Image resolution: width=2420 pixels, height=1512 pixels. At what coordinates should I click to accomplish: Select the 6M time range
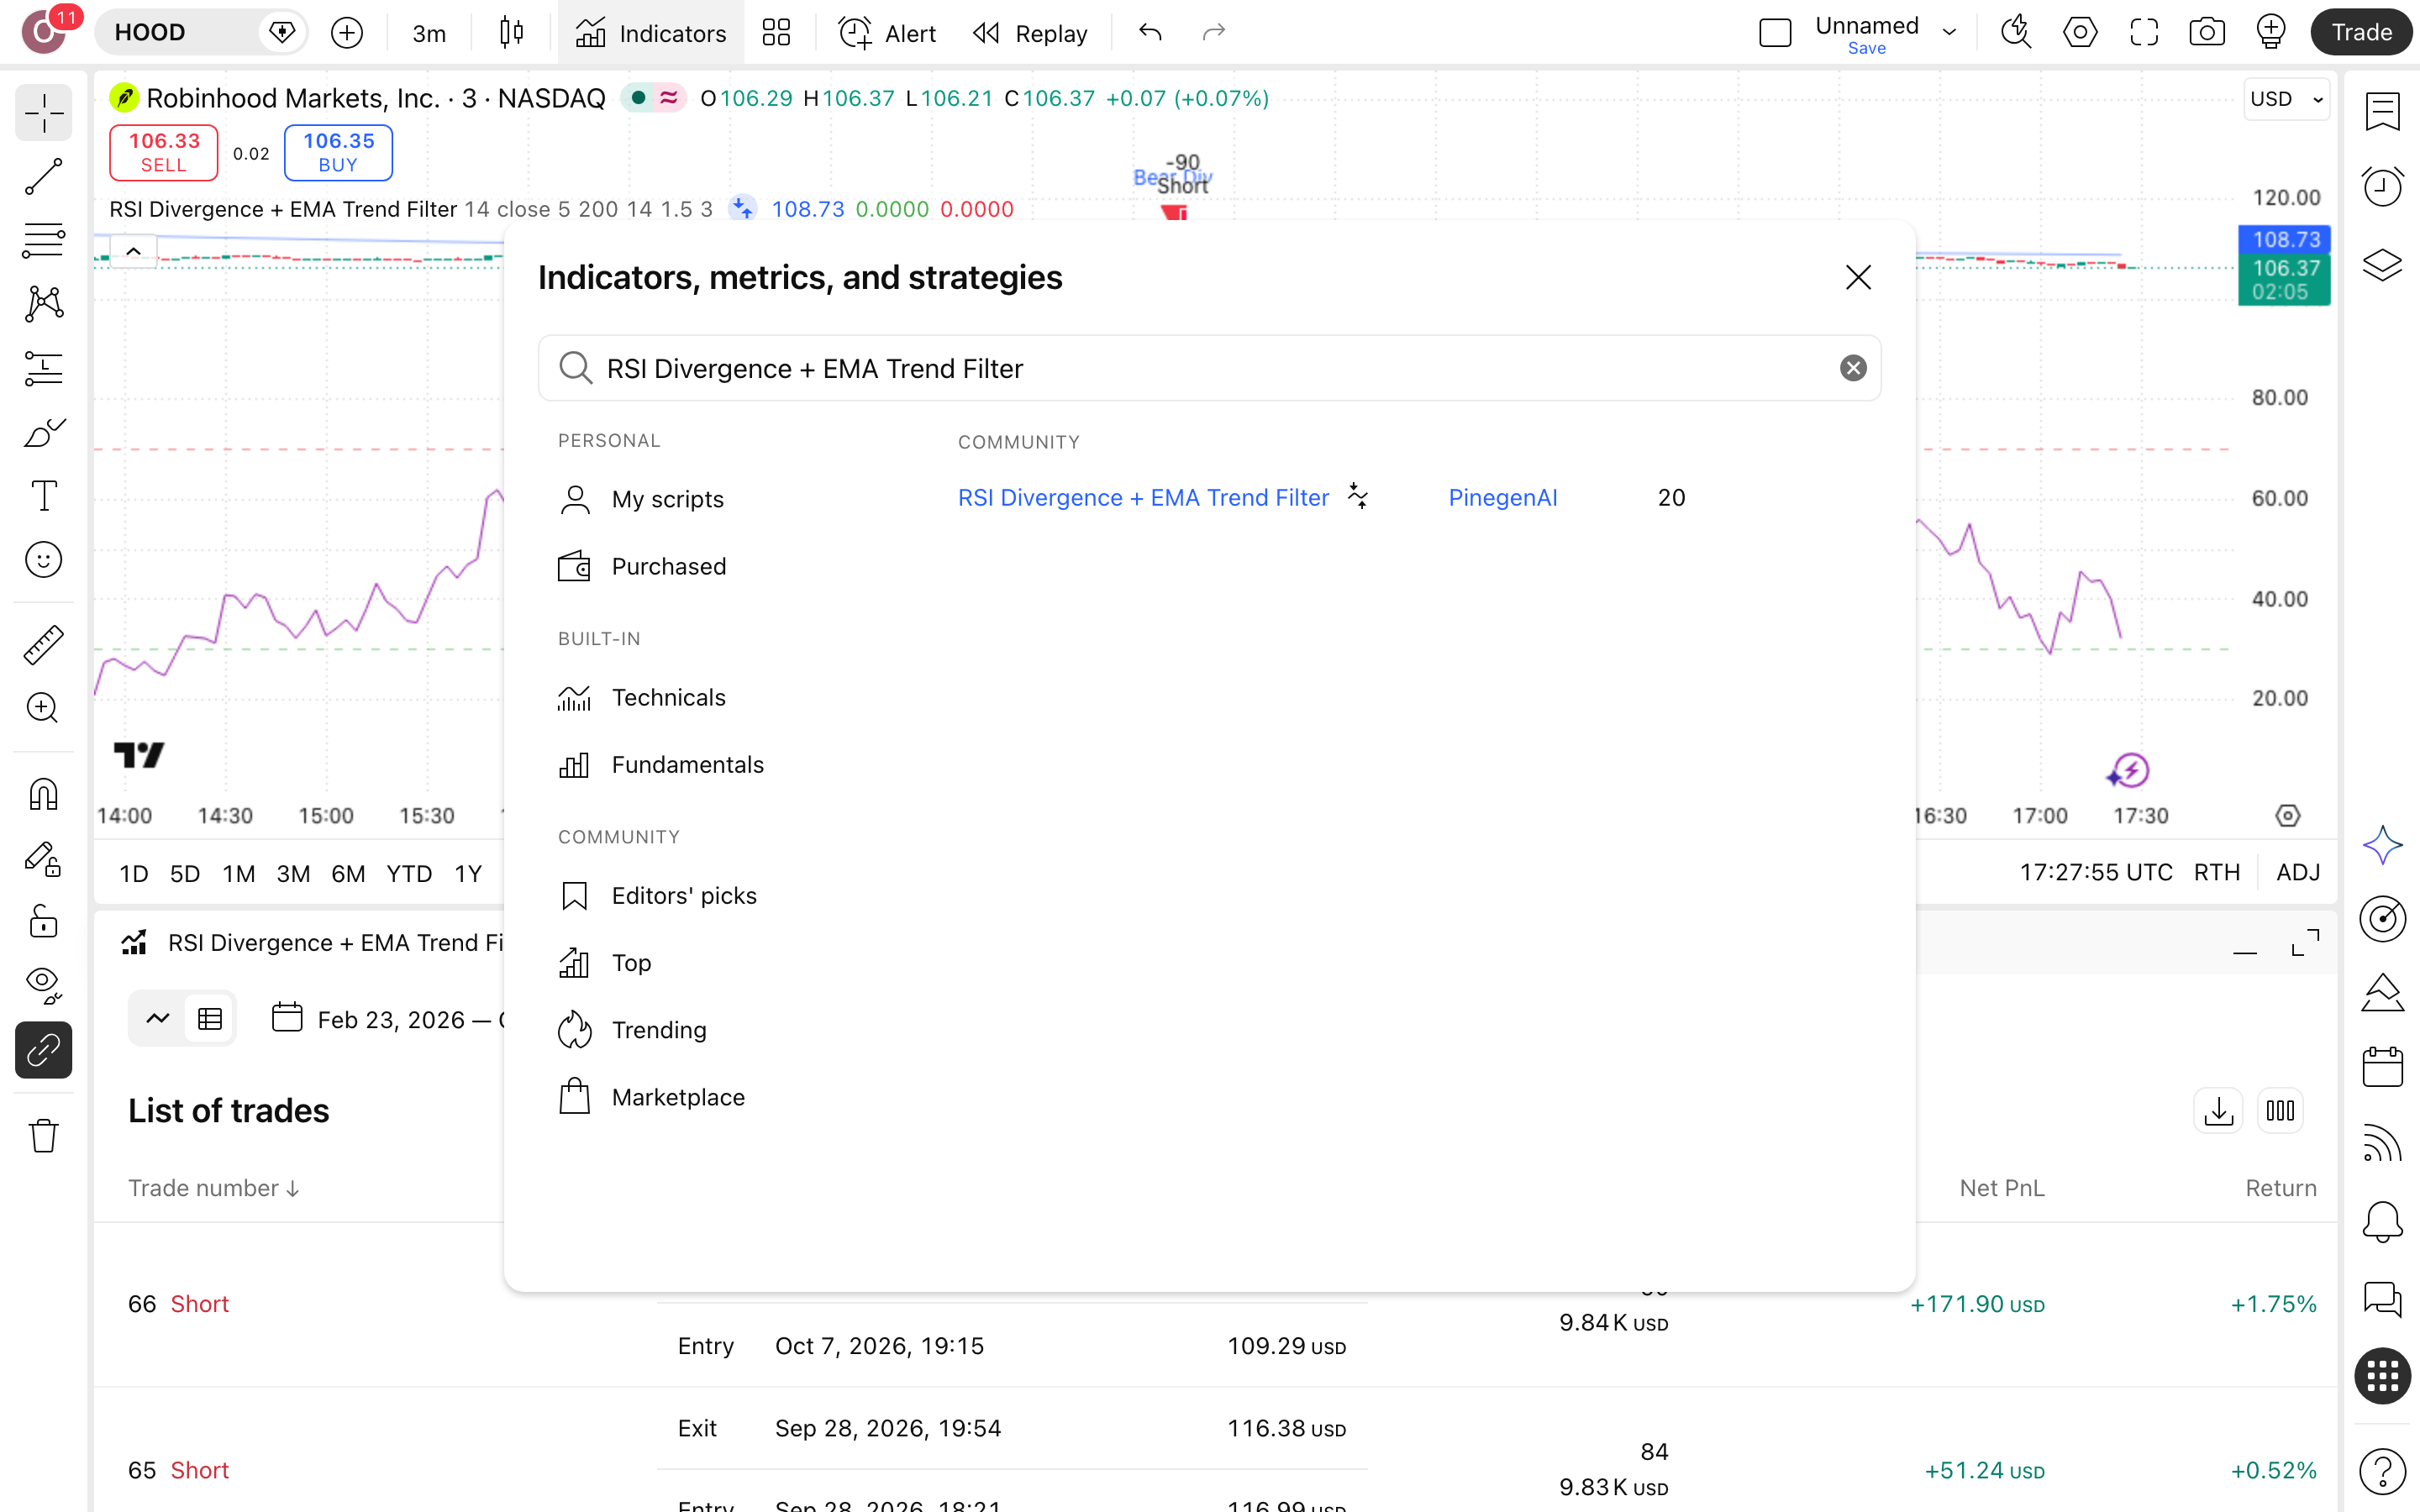tap(348, 874)
